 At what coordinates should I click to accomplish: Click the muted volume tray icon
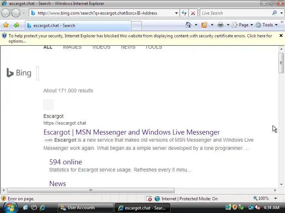click(x=257, y=207)
